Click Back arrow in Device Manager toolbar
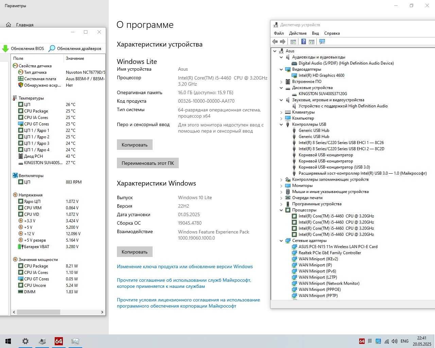Image resolution: width=435 pixels, height=348 pixels. 275,41
